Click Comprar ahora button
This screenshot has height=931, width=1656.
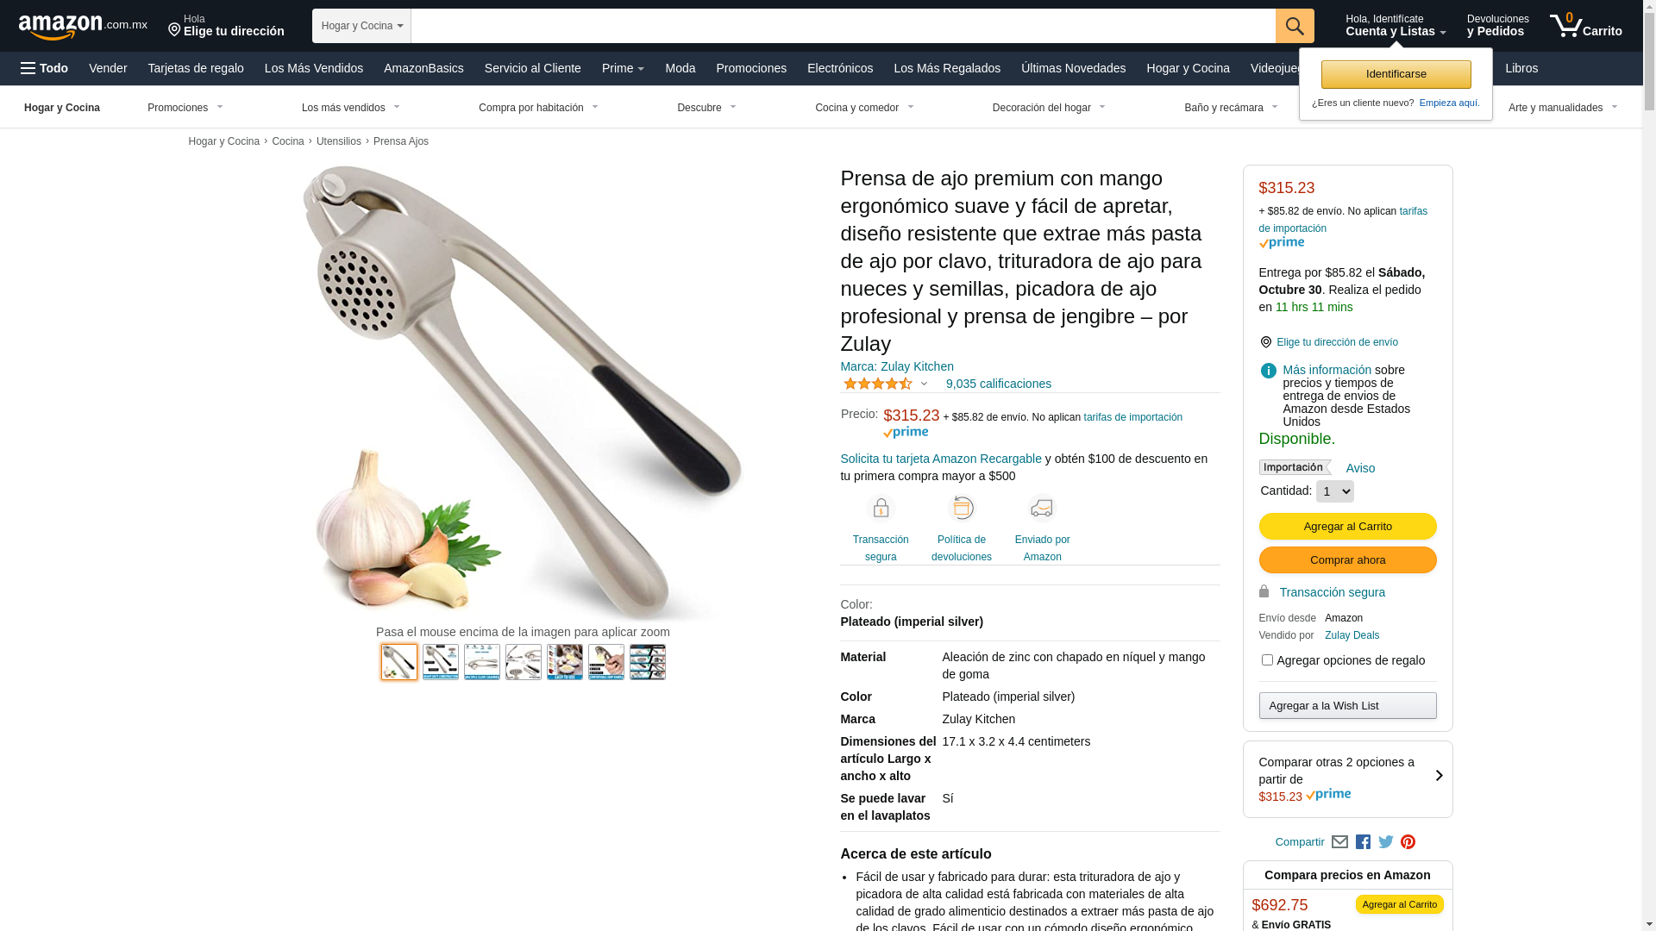1347,560
